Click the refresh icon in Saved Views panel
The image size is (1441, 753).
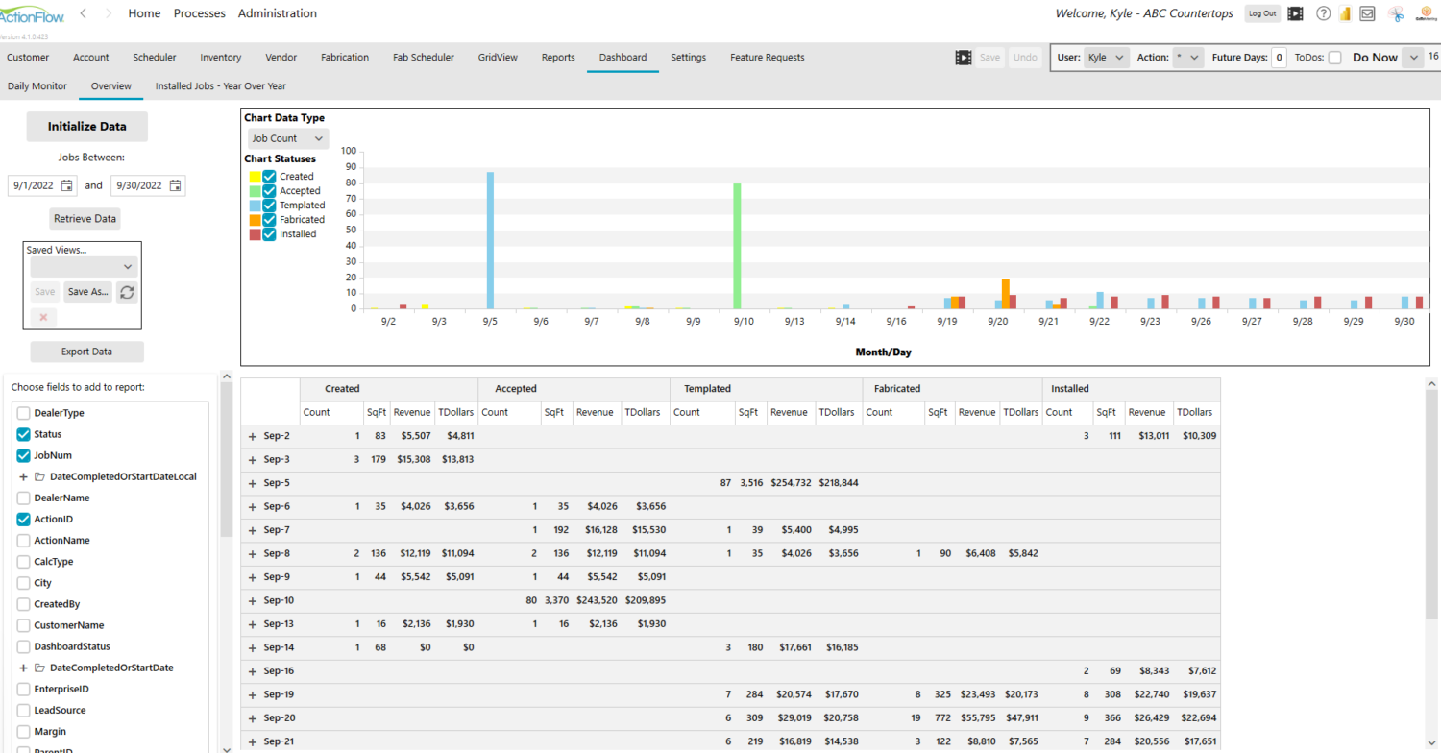coord(126,292)
